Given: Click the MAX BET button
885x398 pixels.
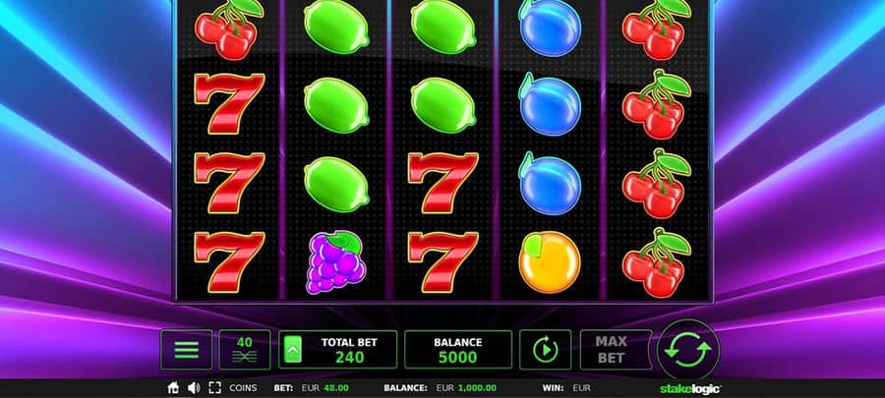Looking at the screenshot, I should pyautogui.click(x=611, y=350).
